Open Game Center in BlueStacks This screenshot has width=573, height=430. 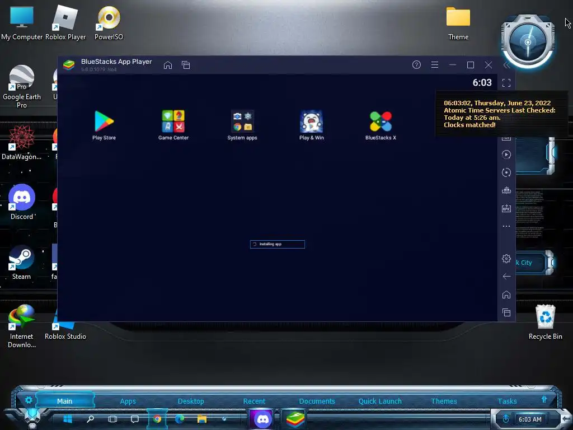click(173, 124)
